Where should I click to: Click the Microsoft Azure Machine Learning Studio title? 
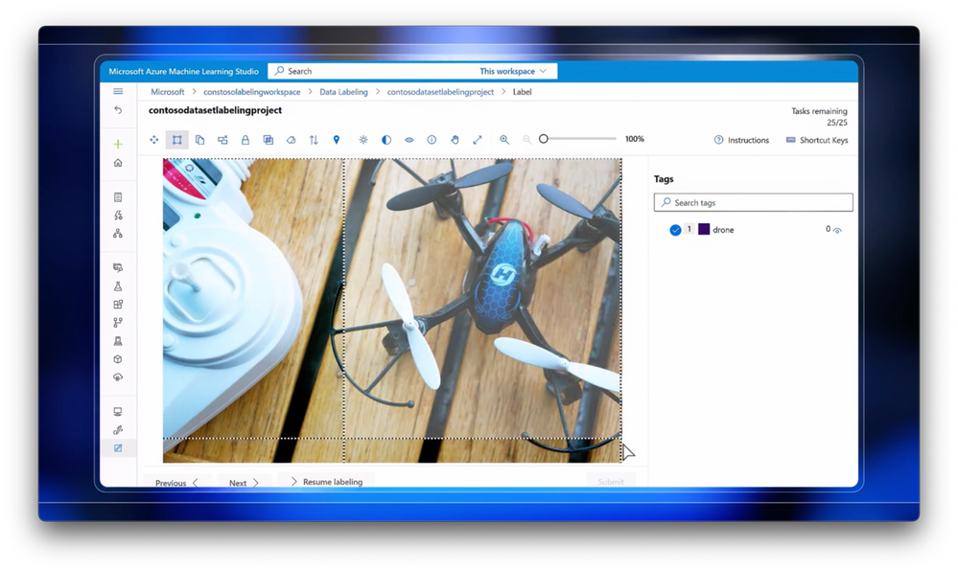183,72
